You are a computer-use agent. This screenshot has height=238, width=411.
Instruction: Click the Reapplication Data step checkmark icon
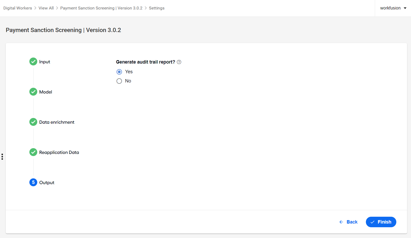coord(33,152)
